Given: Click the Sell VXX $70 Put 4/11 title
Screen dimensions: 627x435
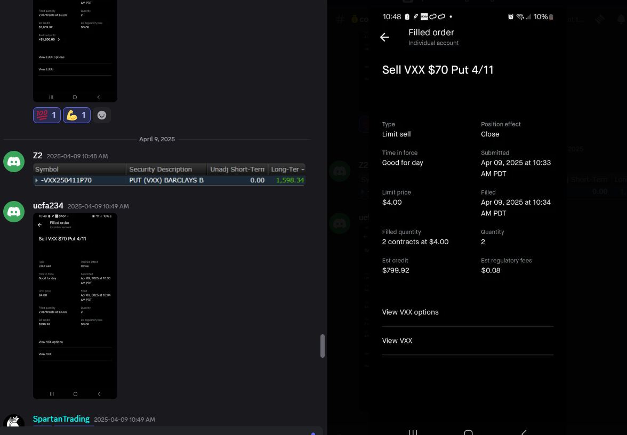Looking at the screenshot, I should (x=438, y=70).
